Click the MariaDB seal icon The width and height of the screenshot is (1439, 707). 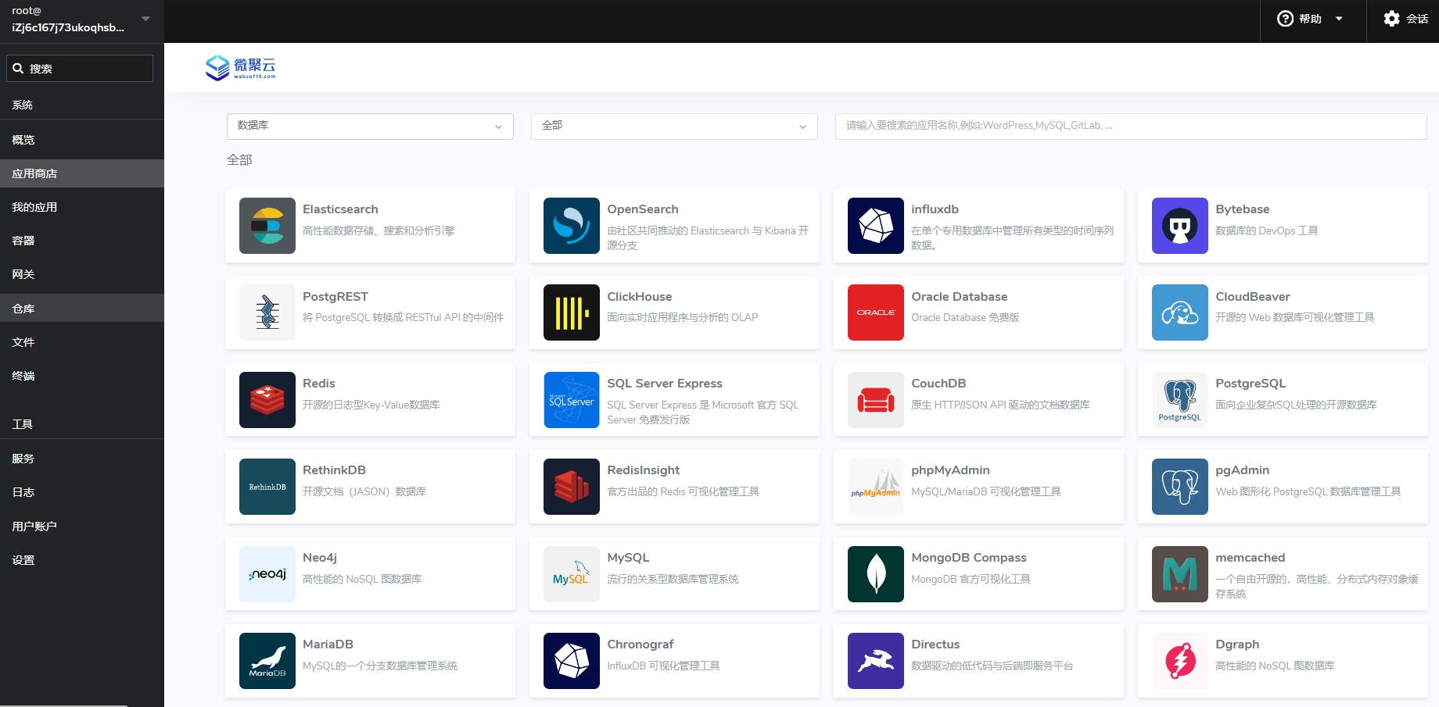(267, 661)
